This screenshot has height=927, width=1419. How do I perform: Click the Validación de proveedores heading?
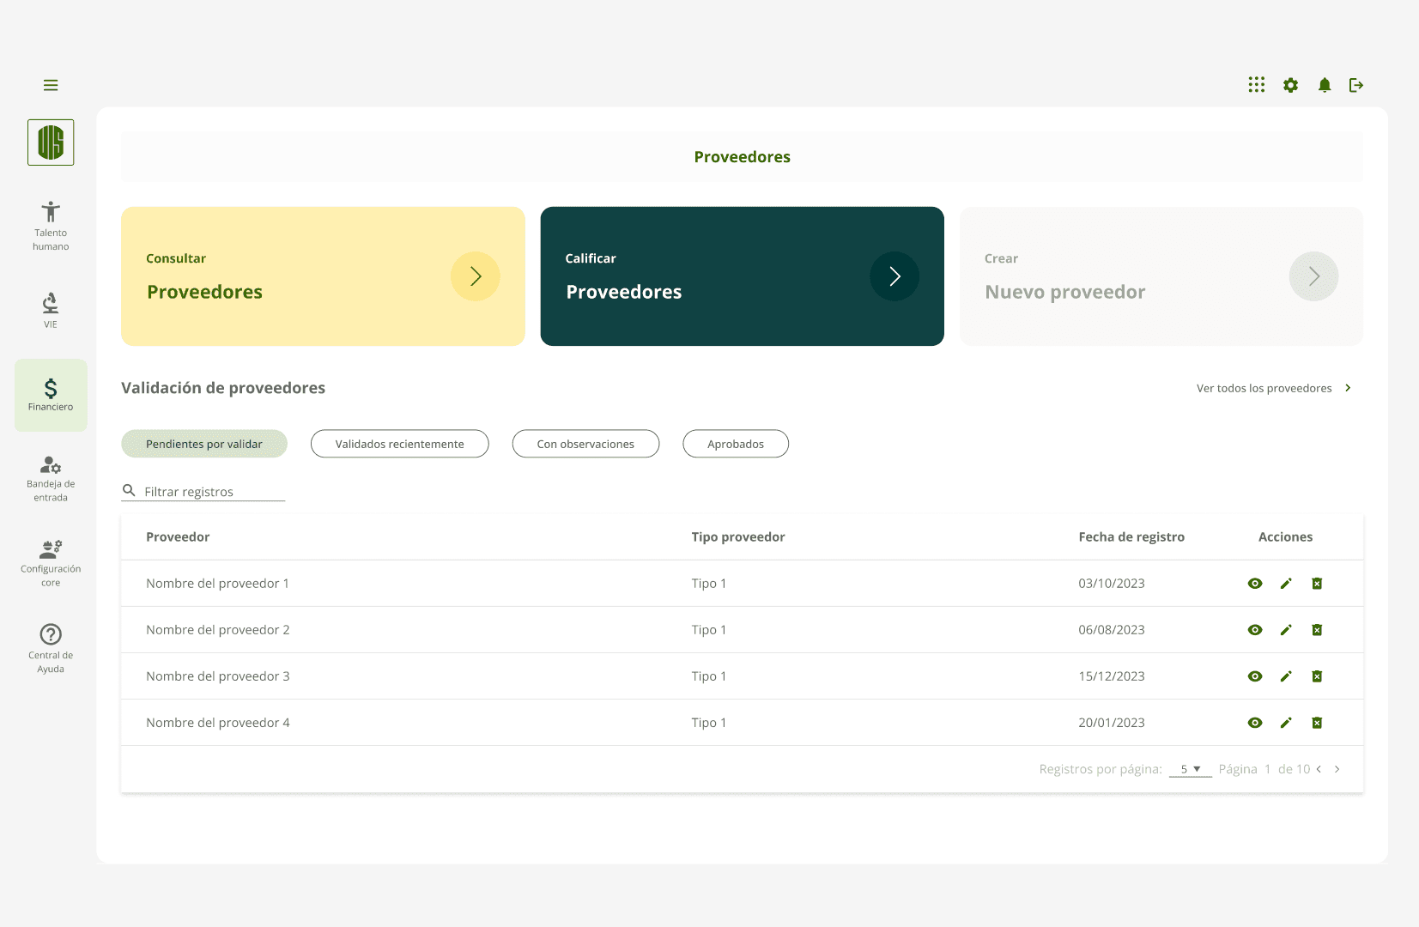tap(223, 388)
